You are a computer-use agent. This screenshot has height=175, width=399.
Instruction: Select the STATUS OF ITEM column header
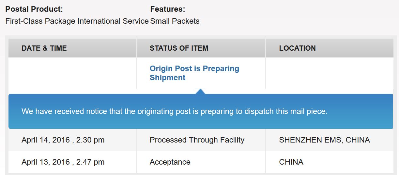(179, 48)
